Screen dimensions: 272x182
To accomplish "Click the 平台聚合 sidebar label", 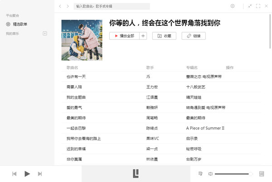I will tap(12, 15).
